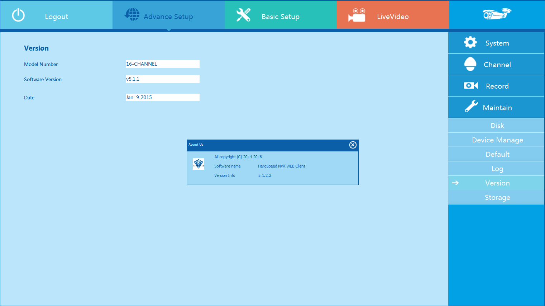The image size is (545, 306).
Task: Select Version in the sidebar
Action: click(497, 183)
